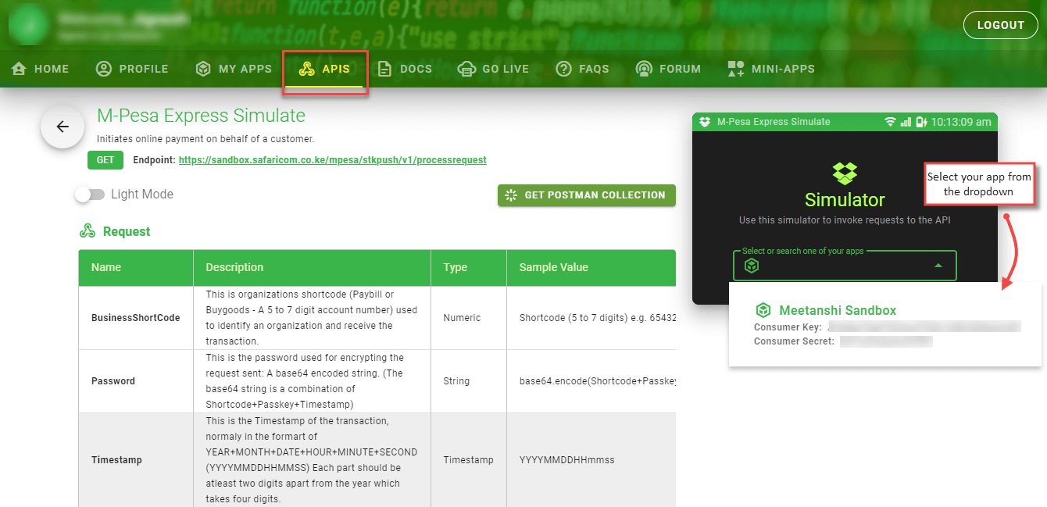Click the Timestamp parameter name
The image size is (1047, 507).
point(116,460)
